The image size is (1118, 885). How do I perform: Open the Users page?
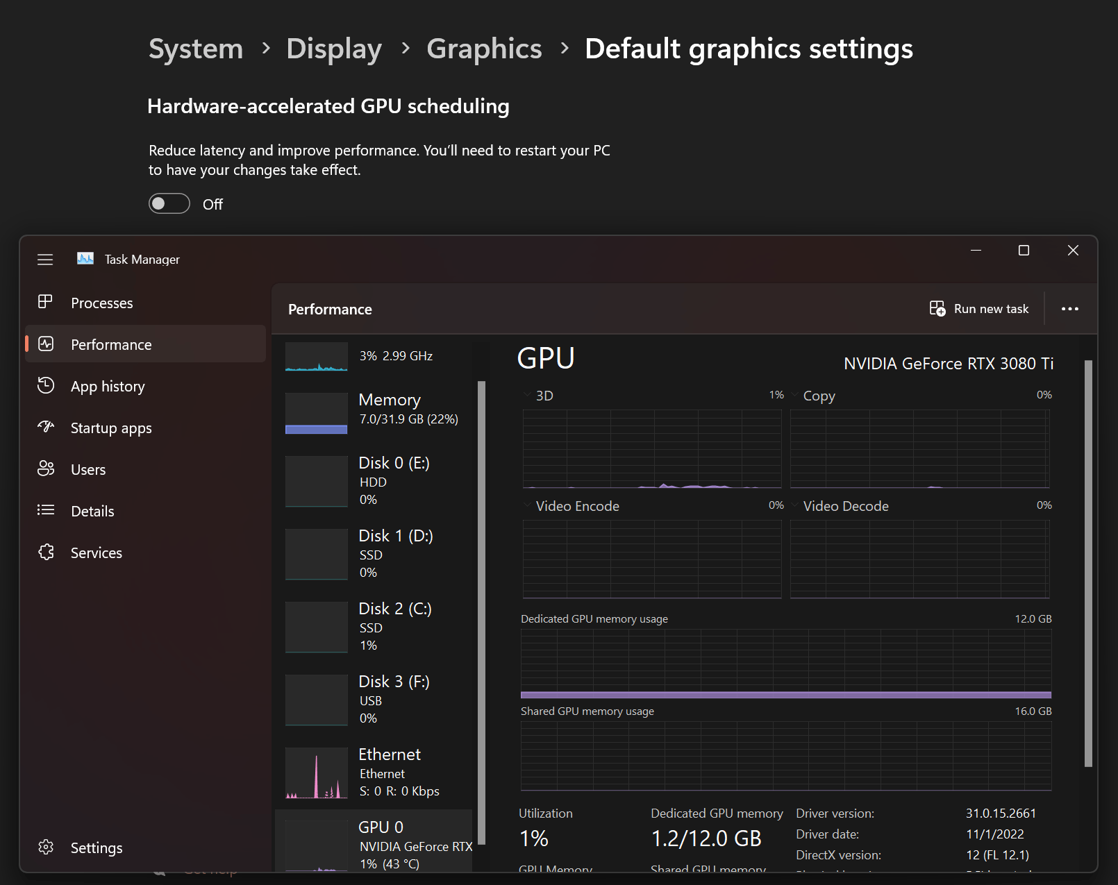(88, 470)
